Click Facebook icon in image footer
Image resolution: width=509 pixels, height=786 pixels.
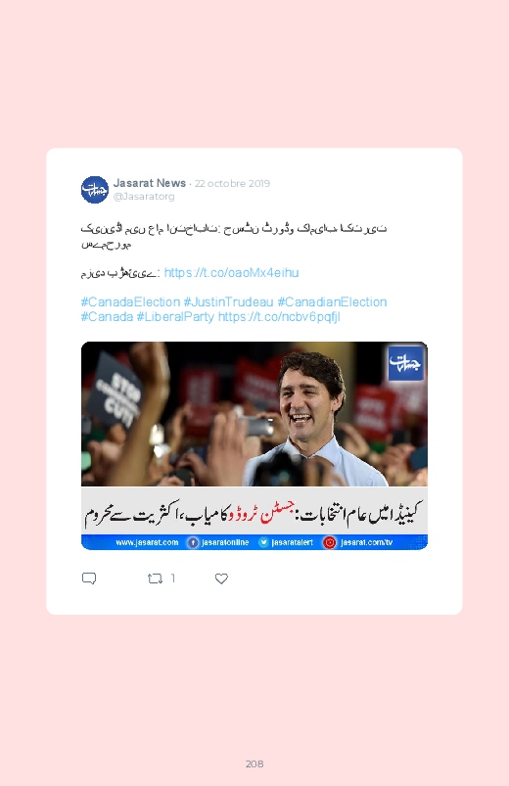pyautogui.click(x=193, y=542)
